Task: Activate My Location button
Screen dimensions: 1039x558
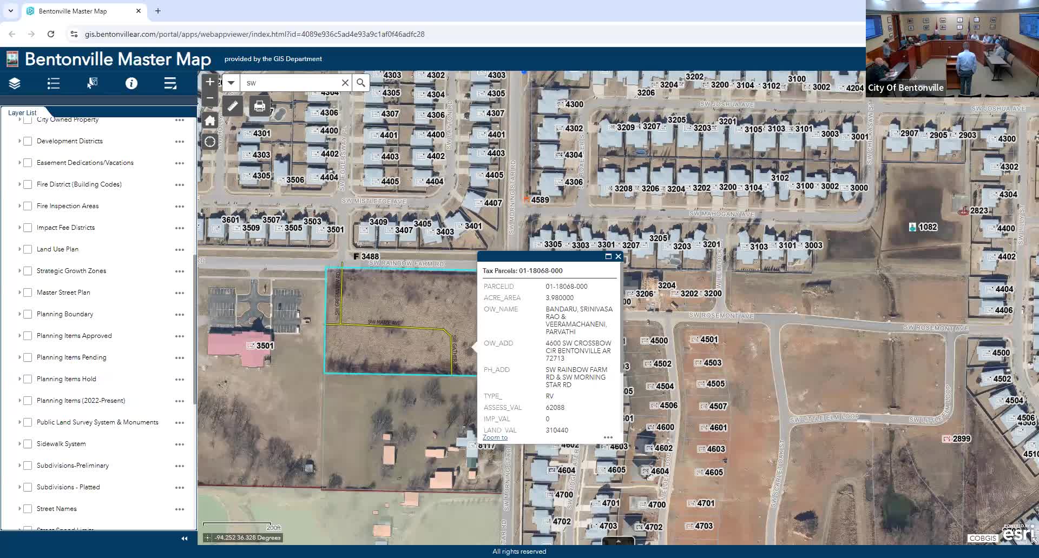Action: pos(210,142)
